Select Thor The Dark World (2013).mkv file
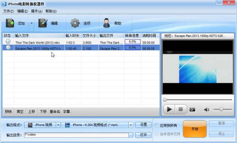Screen dimensions: 237x143 click(38, 43)
